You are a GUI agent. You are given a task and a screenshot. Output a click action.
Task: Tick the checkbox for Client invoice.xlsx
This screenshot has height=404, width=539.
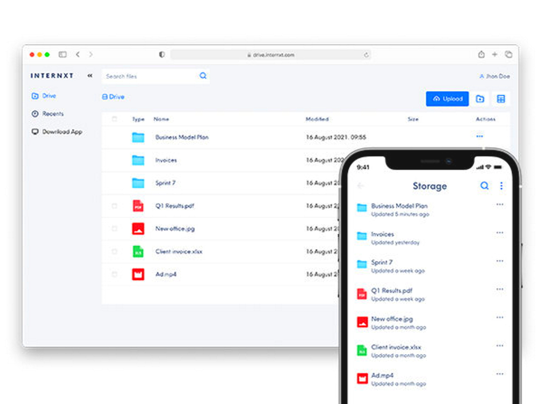[x=114, y=251]
